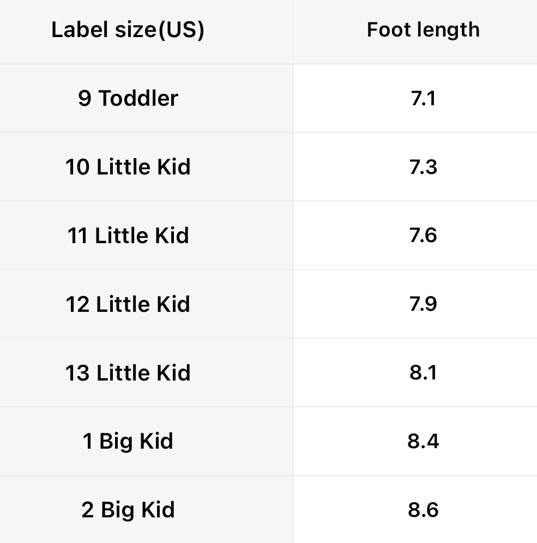Screen dimensions: 537x543
Task: Click the 8.4 foot length value
Action: (x=423, y=441)
